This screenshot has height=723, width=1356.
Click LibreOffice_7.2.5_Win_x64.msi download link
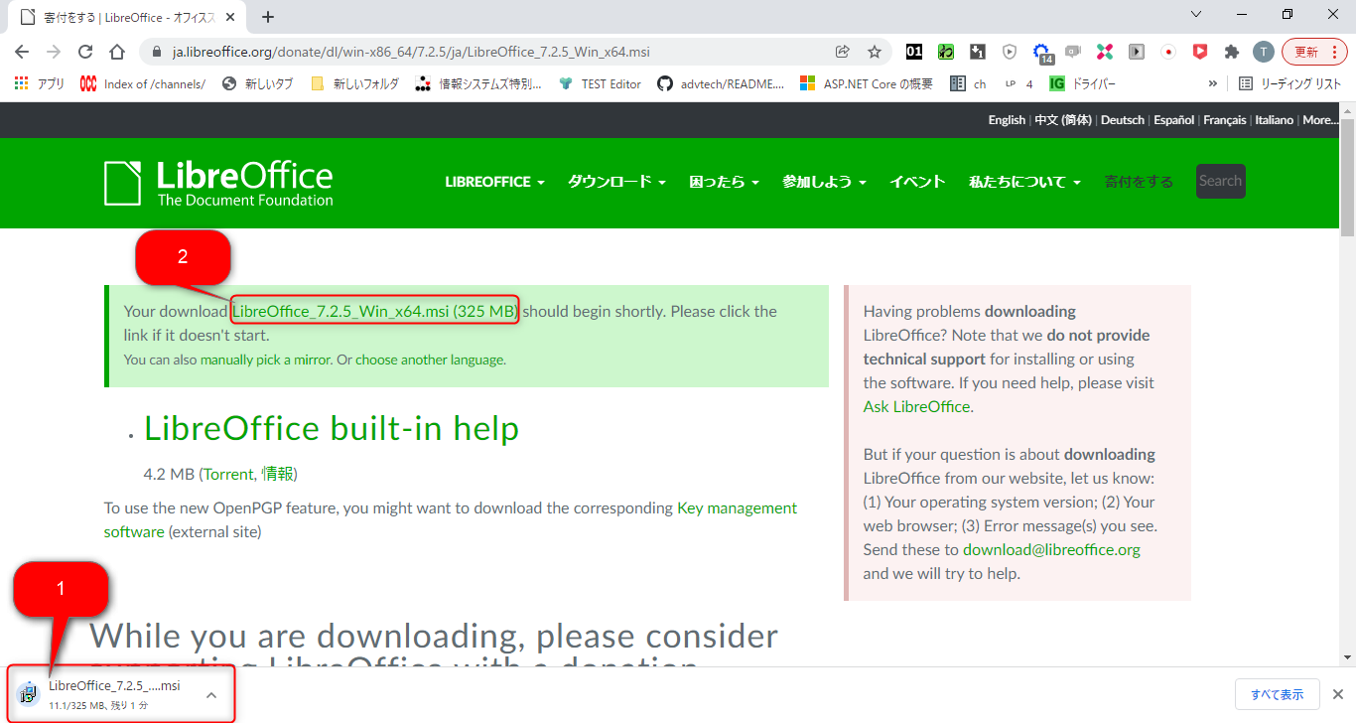coord(375,311)
